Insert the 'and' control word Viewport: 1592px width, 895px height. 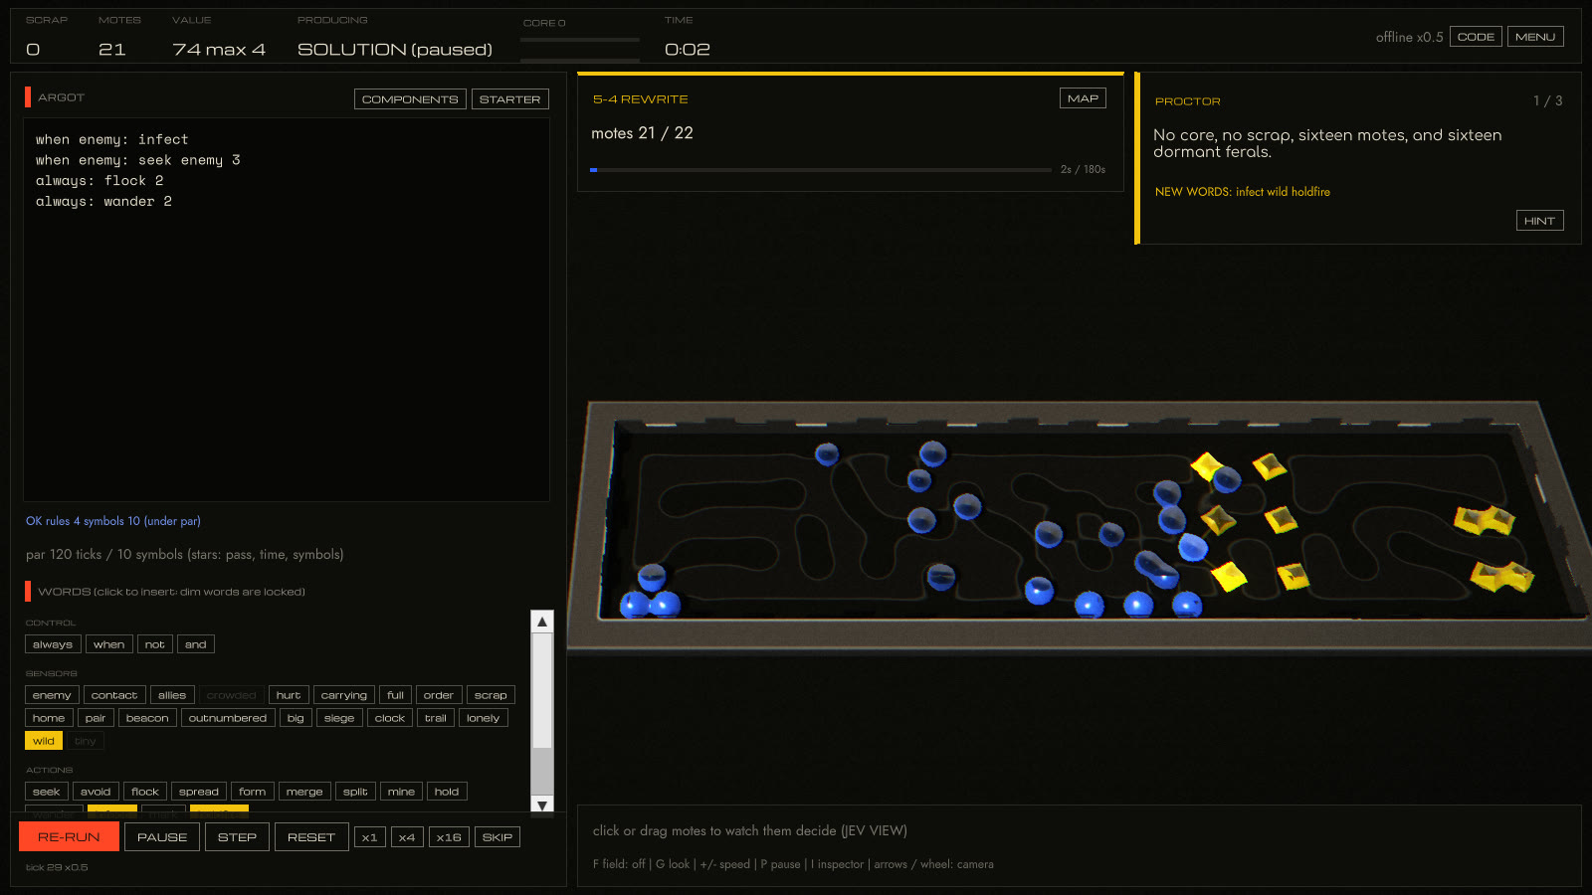[196, 644]
